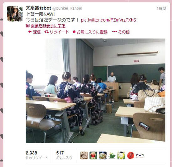The width and height of the screenshot is (172, 167).
Task: Open the three-dots その他 menu
Action: pos(114,32)
